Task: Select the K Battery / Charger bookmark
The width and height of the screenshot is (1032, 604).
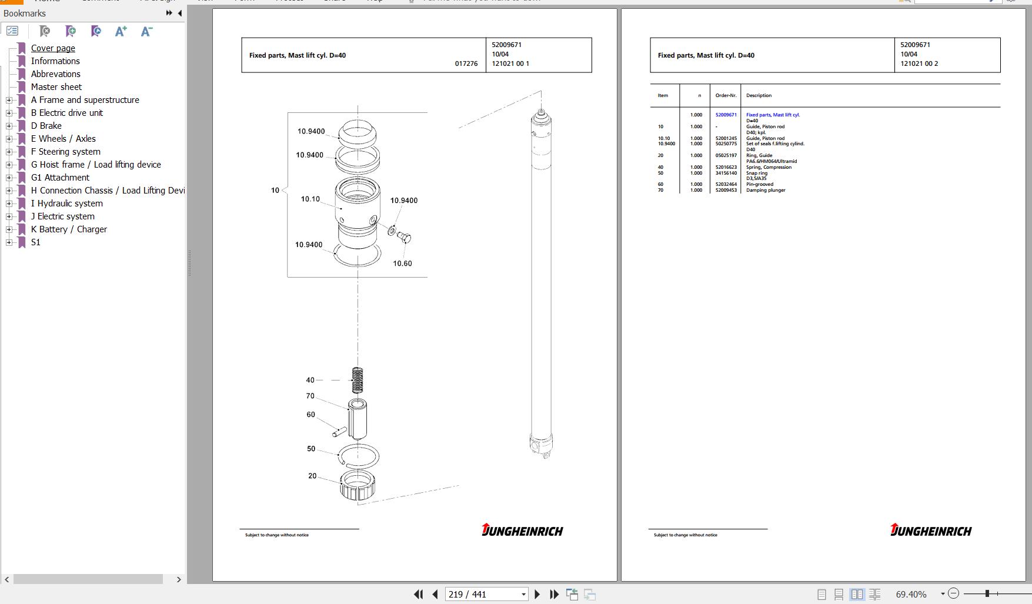Action: click(x=69, y=229)
